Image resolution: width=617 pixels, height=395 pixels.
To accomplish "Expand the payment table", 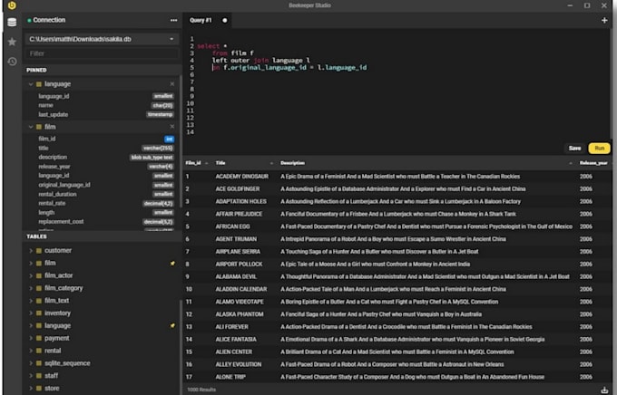I will point(31,339).
